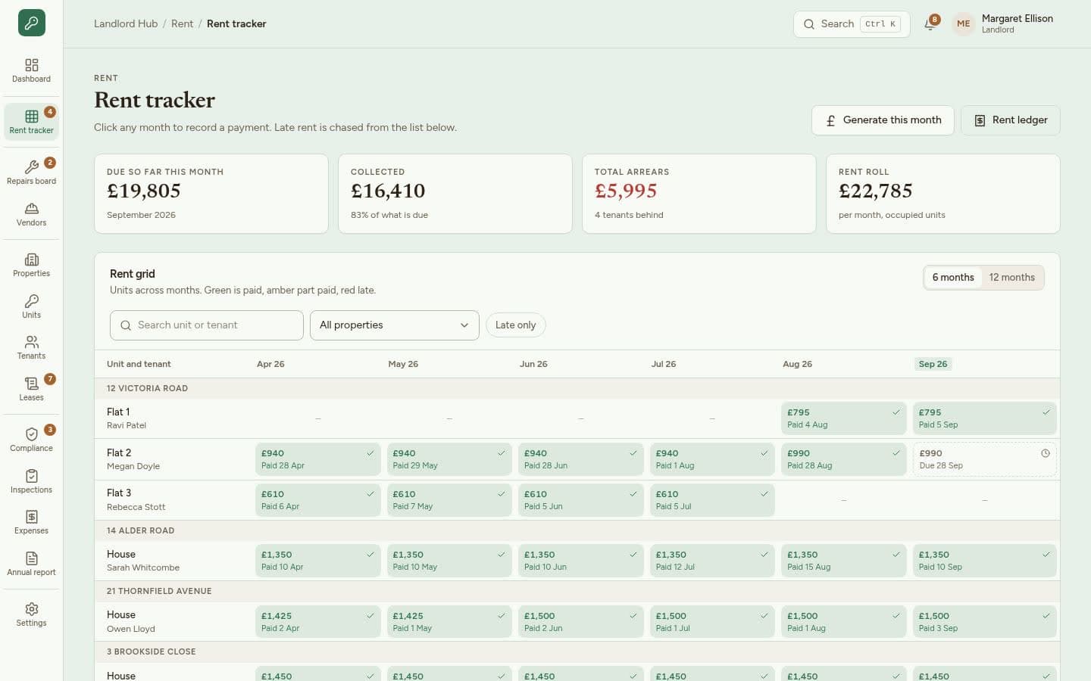Record payment for Megan Doyle's Sep £990 due
Screen dimensions: 1091x681
click(984, 459)
